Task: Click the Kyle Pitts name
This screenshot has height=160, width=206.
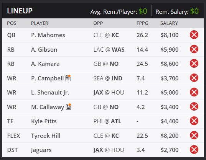Action: coord(44,121)
